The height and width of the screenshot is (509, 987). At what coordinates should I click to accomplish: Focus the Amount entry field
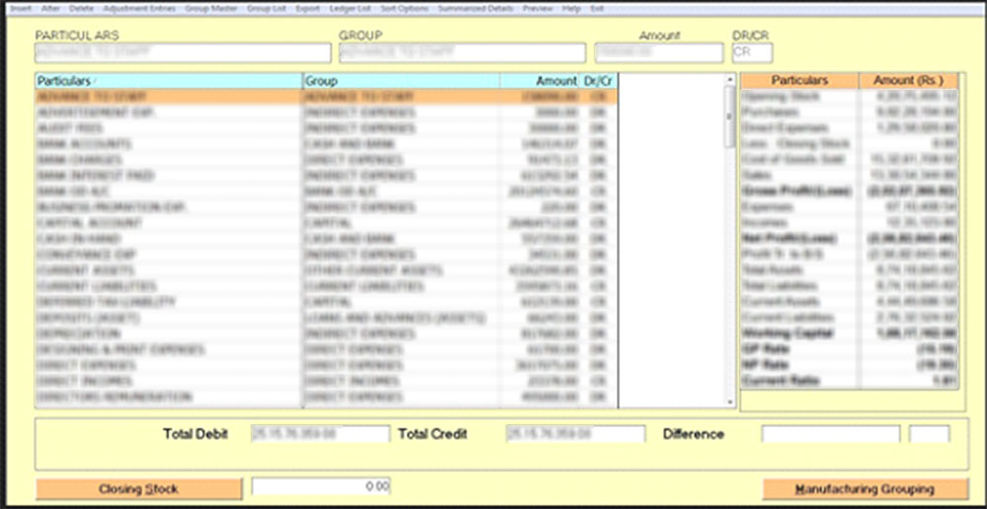click(658, 53)
